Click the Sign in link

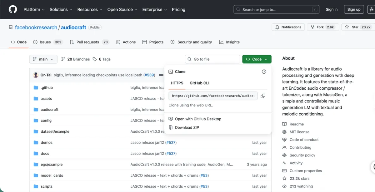pos(332,9)
